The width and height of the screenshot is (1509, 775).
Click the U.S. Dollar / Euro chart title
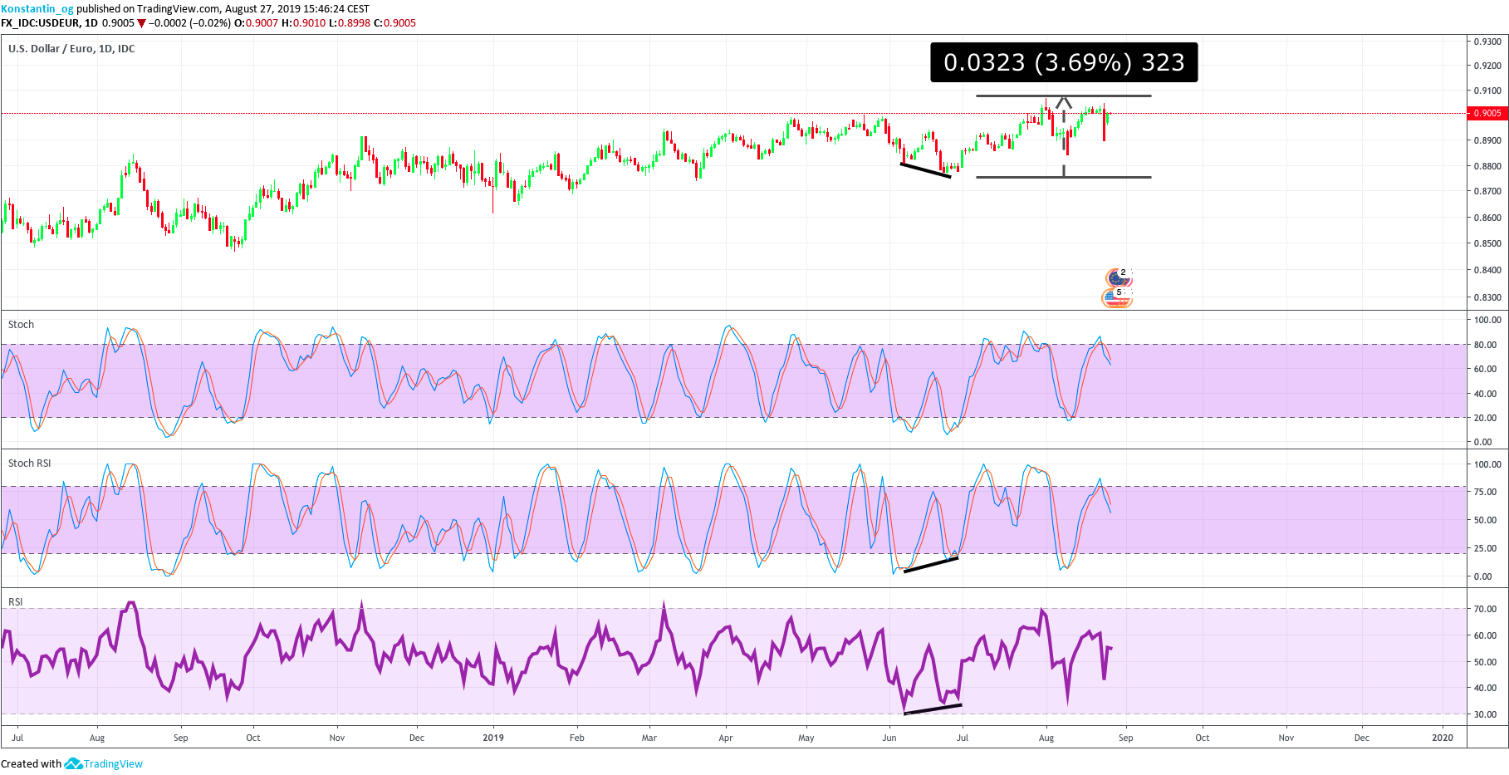point(71,49)
